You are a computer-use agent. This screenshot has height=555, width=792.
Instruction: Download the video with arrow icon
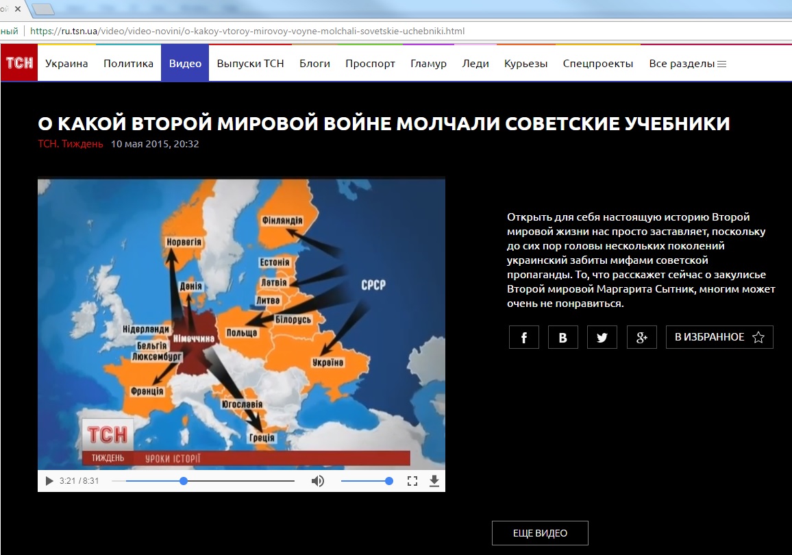pyautogui.click(x=434, y=481)
